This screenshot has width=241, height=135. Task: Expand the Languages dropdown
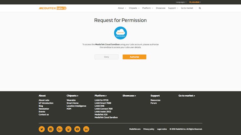point(181,2)
